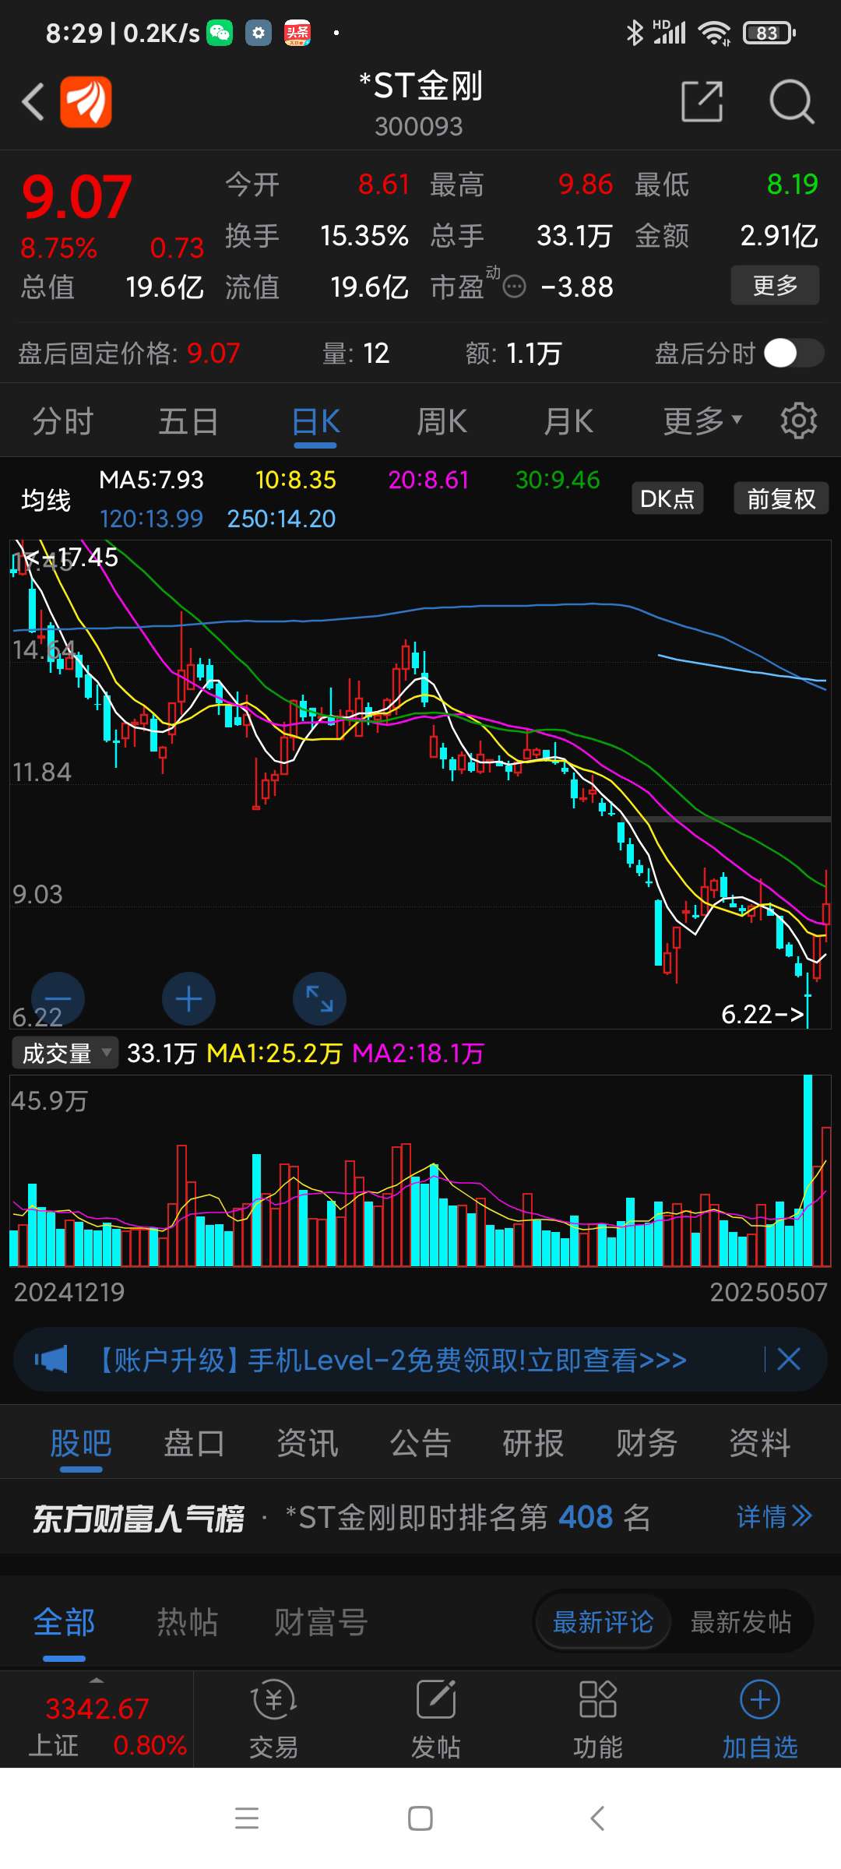Viewport: 841px width, 1869px height.
Task: Switch 前复权 adjustment mode
Action: click(x=781, y=498)
